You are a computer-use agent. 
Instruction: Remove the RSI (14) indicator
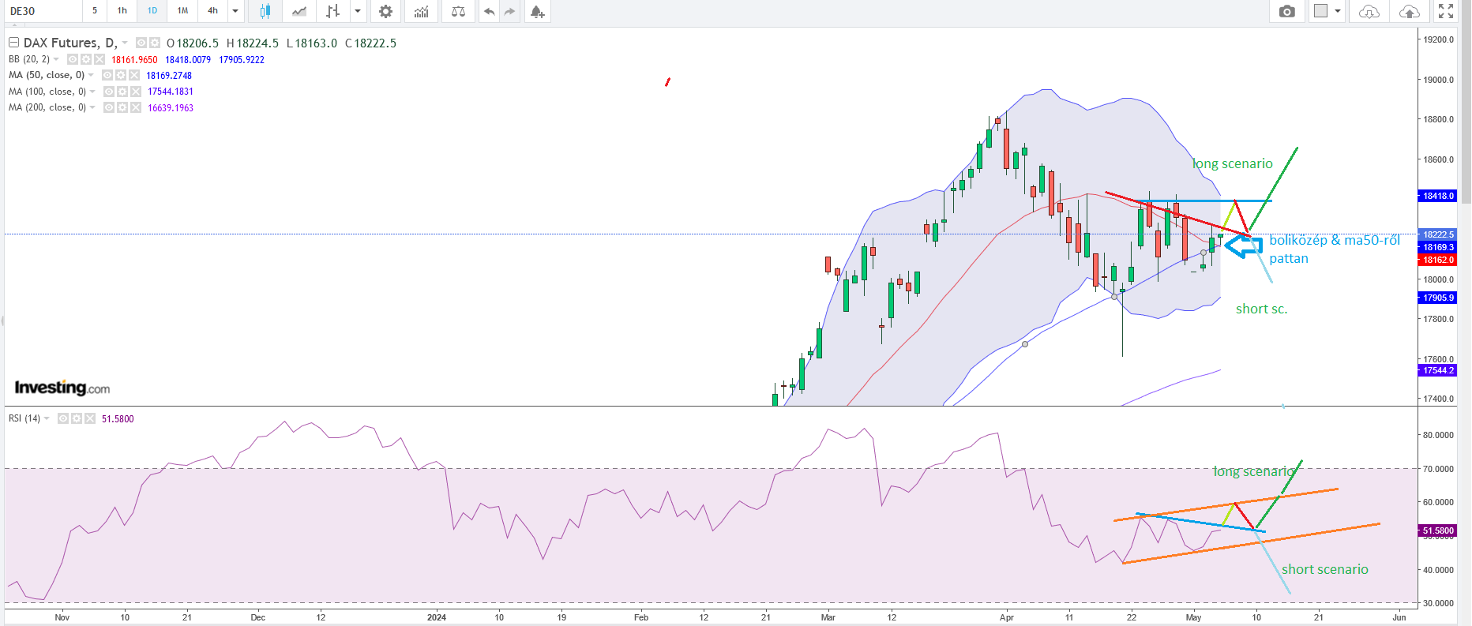(90, 418)
